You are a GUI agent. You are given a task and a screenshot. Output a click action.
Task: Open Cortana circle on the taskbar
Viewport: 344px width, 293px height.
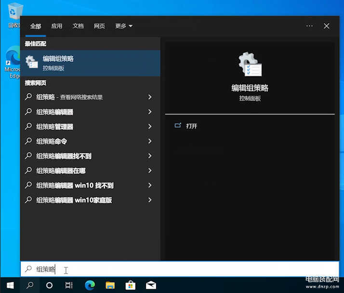49,285
